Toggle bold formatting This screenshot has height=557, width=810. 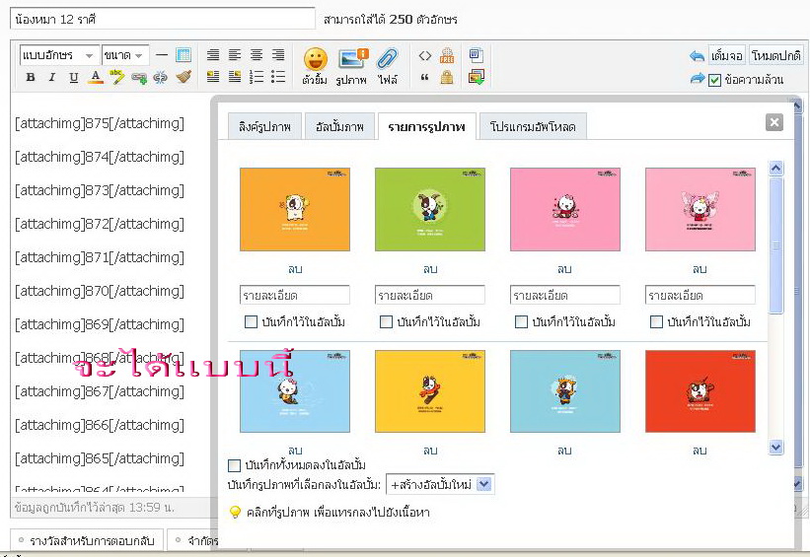coord(31,78)
